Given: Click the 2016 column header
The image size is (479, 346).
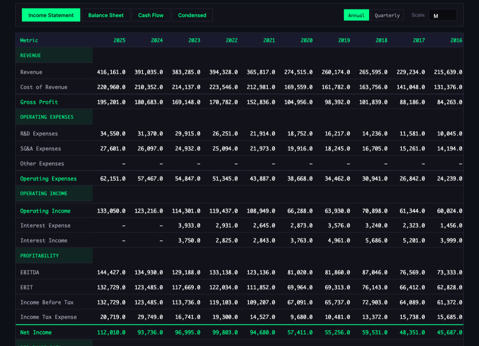Looking at the screenshot, I should coord(456,40).
